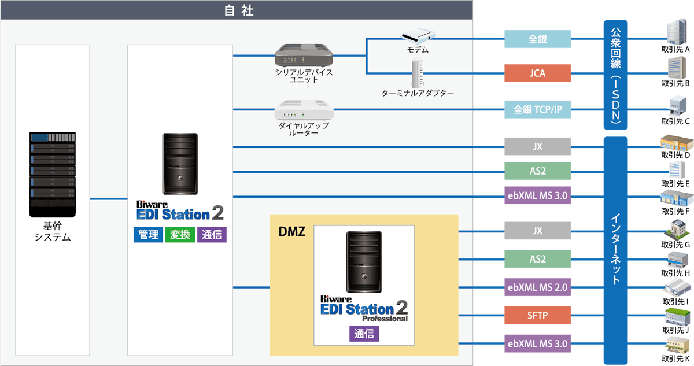This screenshot has height=366, width=694.
Task: Select the orange JCA protocol box
Action: tap(538, 73)
